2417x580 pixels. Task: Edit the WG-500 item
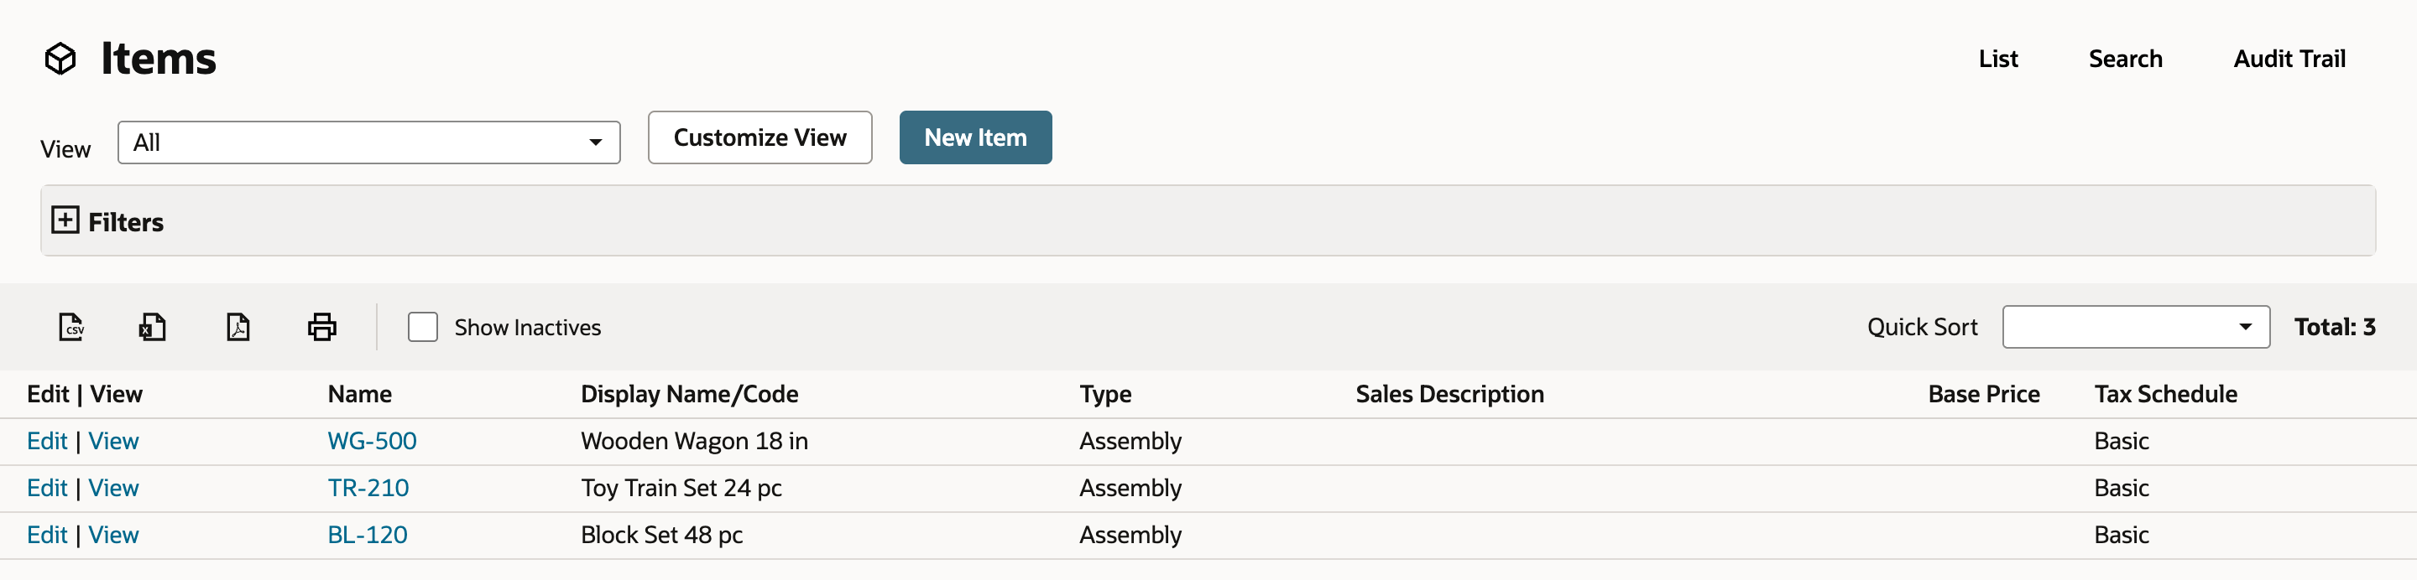47,442
